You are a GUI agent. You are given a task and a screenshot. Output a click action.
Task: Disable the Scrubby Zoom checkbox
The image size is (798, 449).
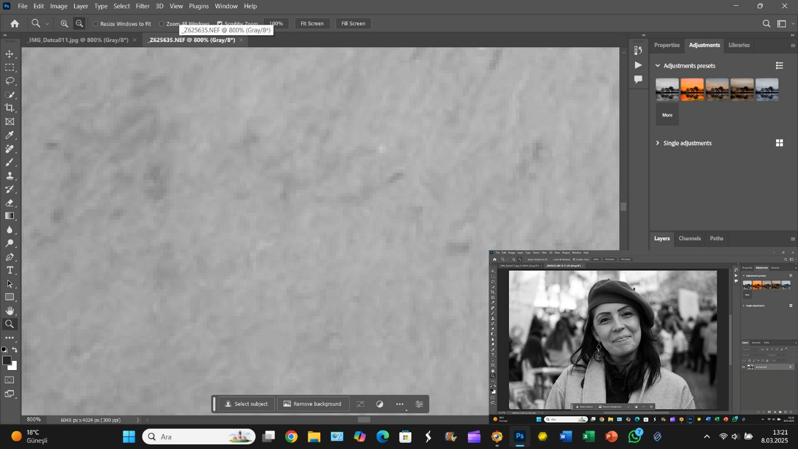pyautogui.click(x=220, y=24)
